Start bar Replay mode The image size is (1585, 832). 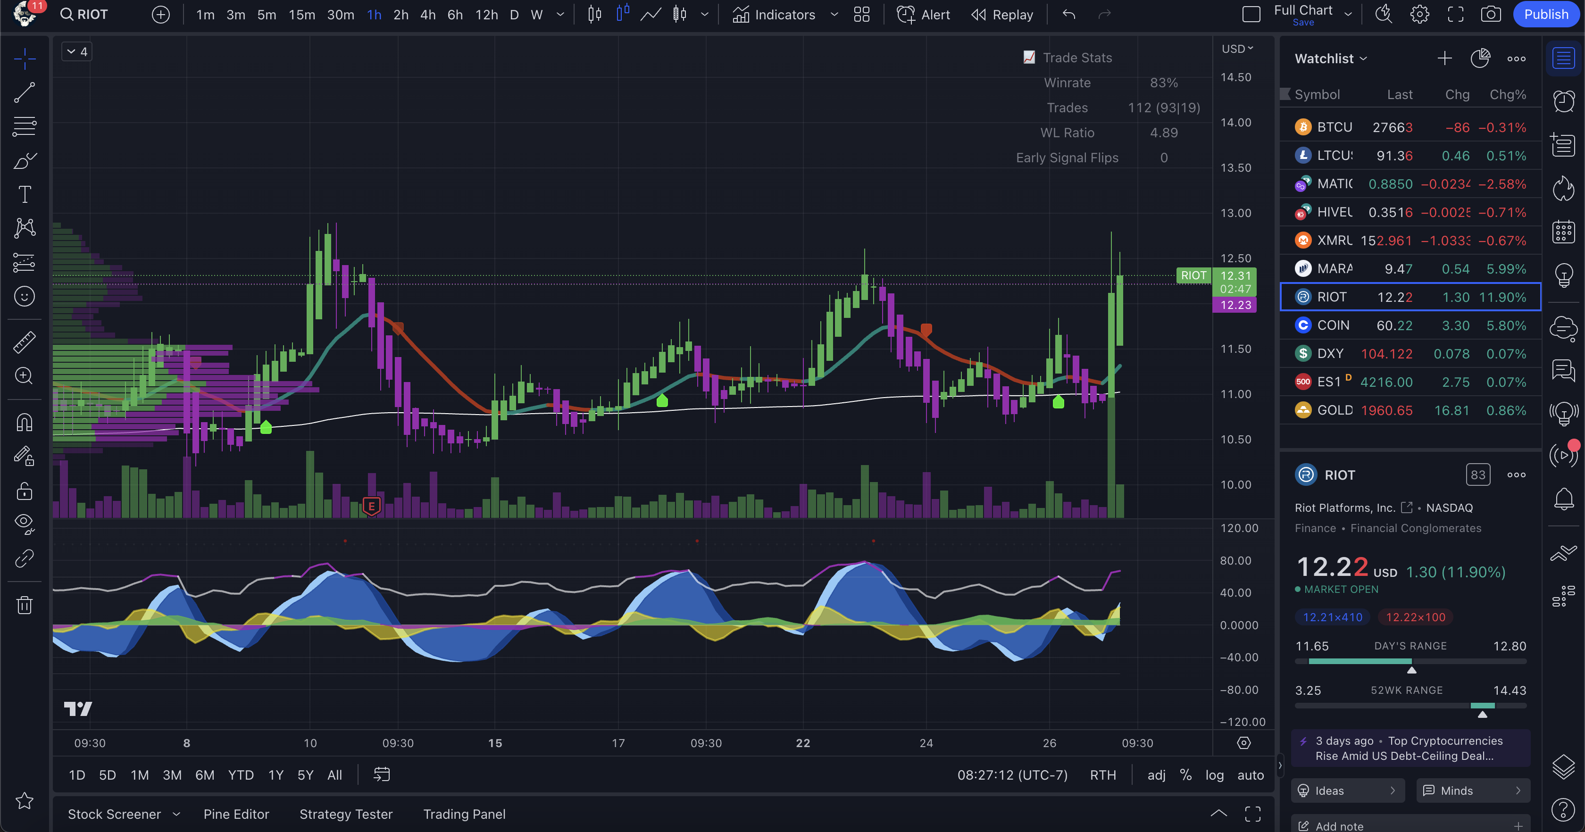click(x=1001, y=15)
